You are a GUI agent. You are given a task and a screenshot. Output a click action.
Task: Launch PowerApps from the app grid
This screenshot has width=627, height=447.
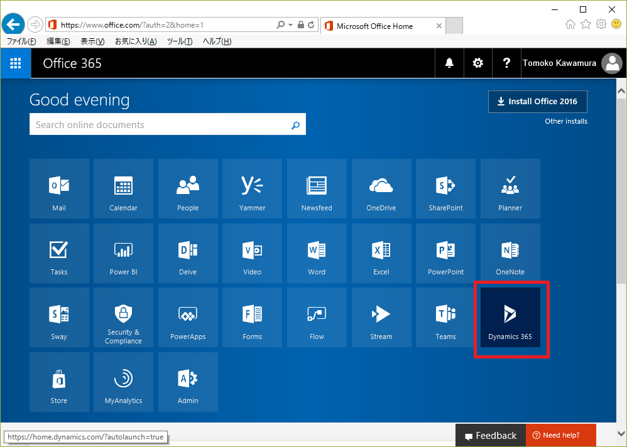pos(188,318)
